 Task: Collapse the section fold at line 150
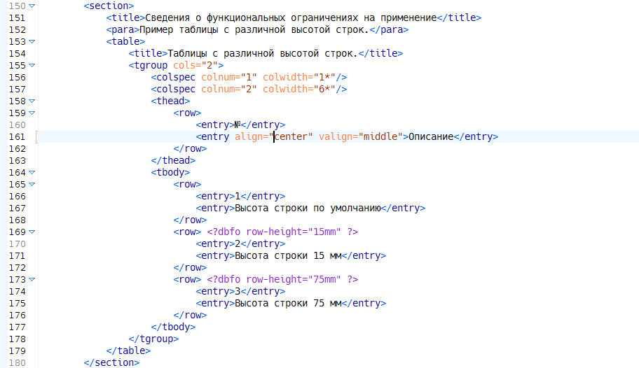click(32, 6)
